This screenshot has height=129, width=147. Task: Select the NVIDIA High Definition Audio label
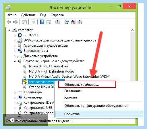51,71
